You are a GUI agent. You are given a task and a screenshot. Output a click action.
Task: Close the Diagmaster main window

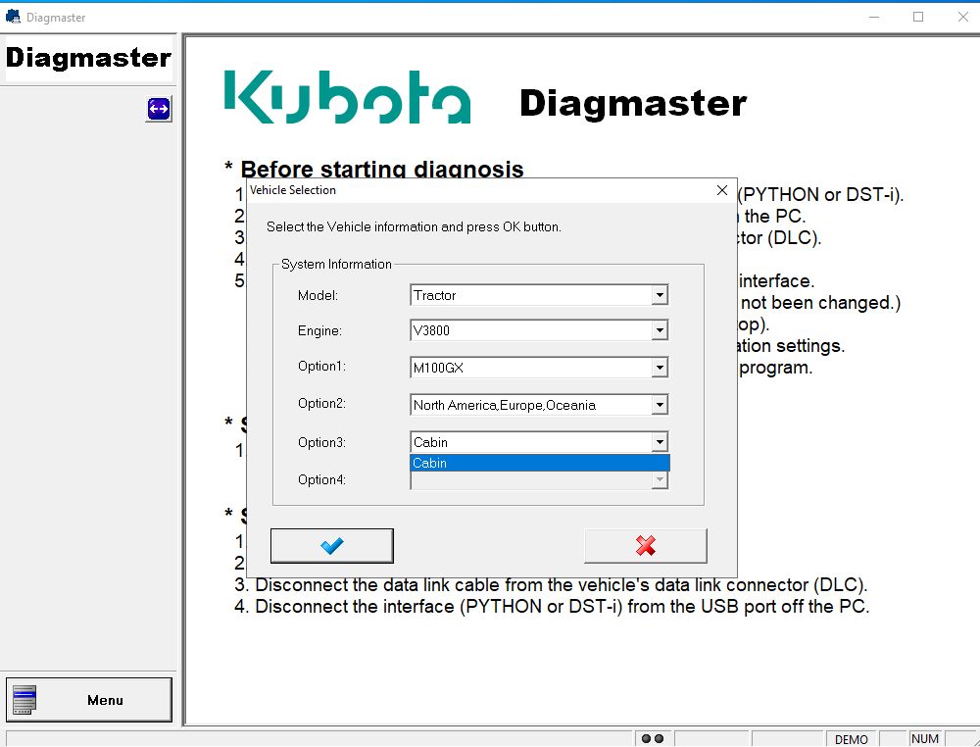pos(963,17)
